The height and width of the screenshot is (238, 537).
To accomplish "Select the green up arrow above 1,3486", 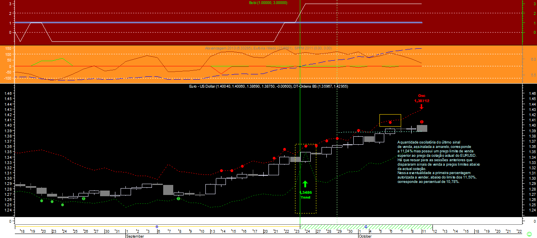I will click(x=305, y=184).
